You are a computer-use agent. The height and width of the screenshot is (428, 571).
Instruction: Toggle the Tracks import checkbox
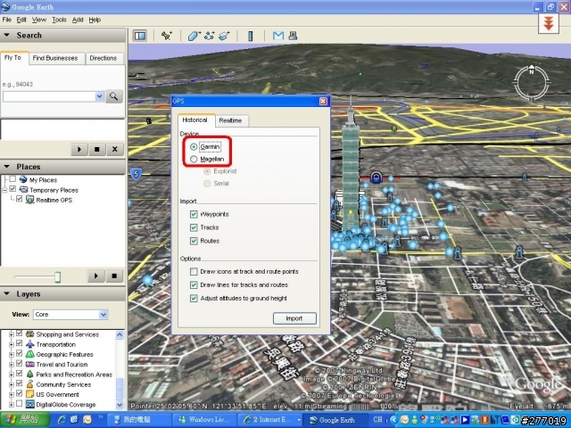[194, 227]
